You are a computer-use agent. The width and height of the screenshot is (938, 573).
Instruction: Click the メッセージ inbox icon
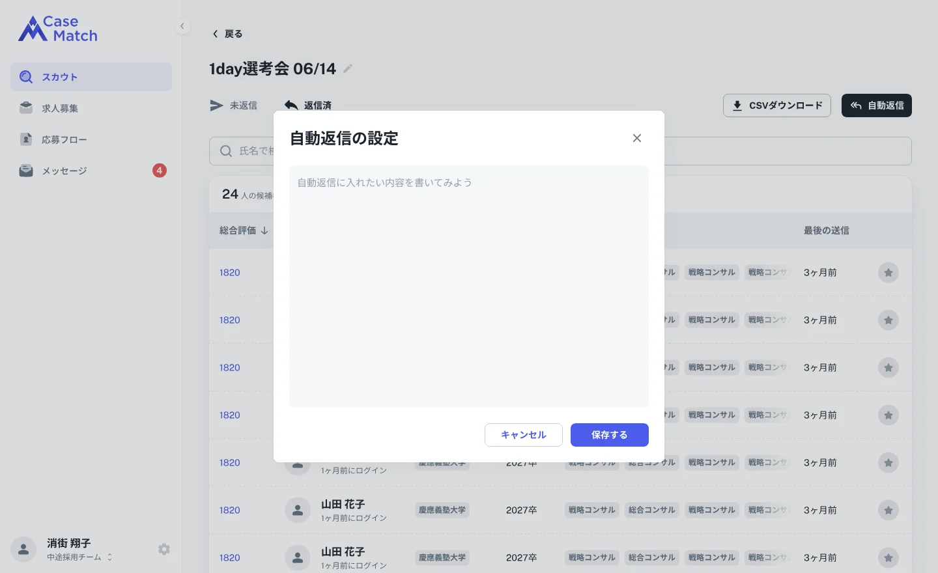pyautogui.click(x=26, y=171)
